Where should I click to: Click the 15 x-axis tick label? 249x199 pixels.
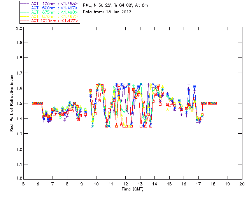pyautogui.click(x=169, y=184)
